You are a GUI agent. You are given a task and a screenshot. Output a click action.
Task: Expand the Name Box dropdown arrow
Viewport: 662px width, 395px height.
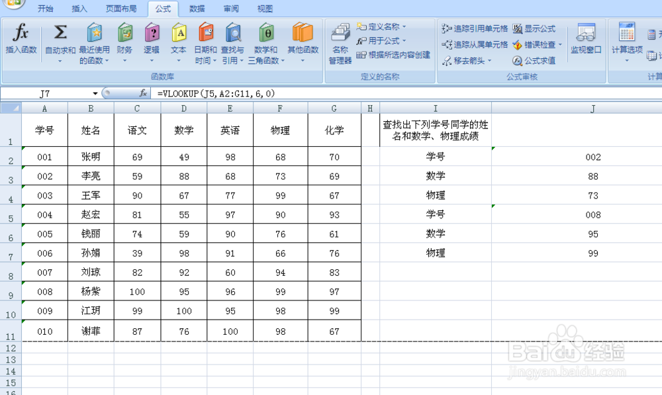point(95,93)
